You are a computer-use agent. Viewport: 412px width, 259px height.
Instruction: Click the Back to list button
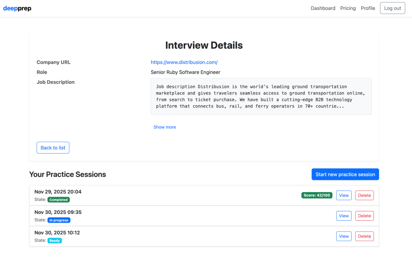coord(53,148)
